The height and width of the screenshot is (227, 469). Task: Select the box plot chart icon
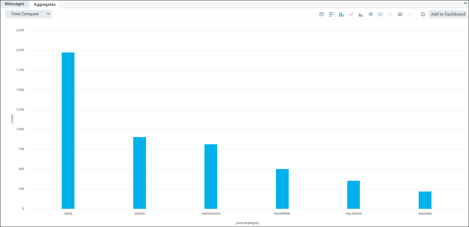coord(380,14)
